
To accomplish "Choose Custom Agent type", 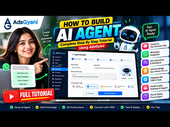I will pos(131,87).
